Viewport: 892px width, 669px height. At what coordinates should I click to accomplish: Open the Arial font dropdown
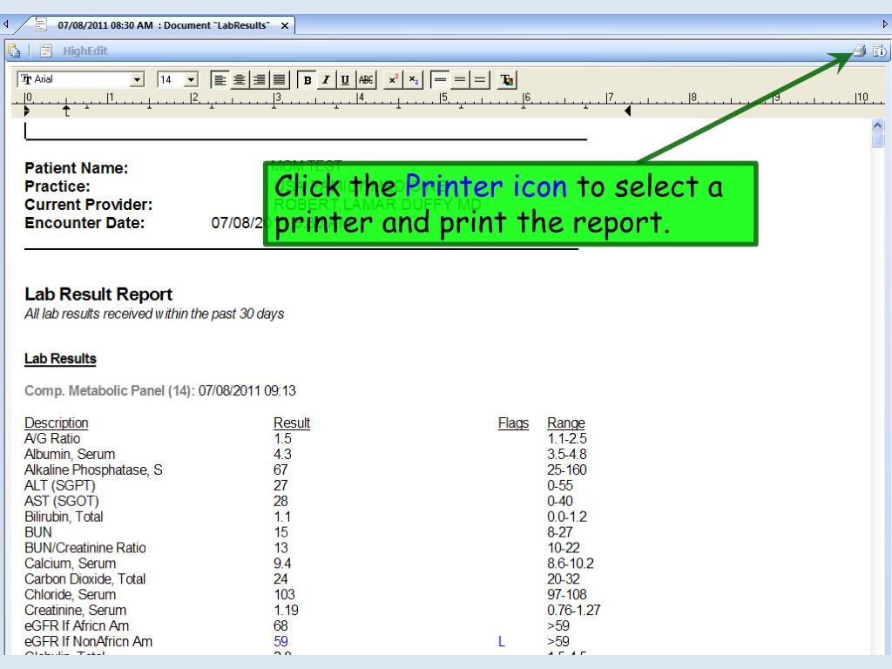(x=137, y=79)
